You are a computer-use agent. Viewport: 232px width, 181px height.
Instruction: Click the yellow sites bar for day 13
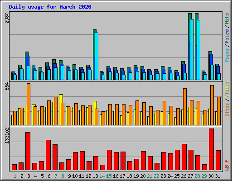pyautogui.click(x=95, y=105)
